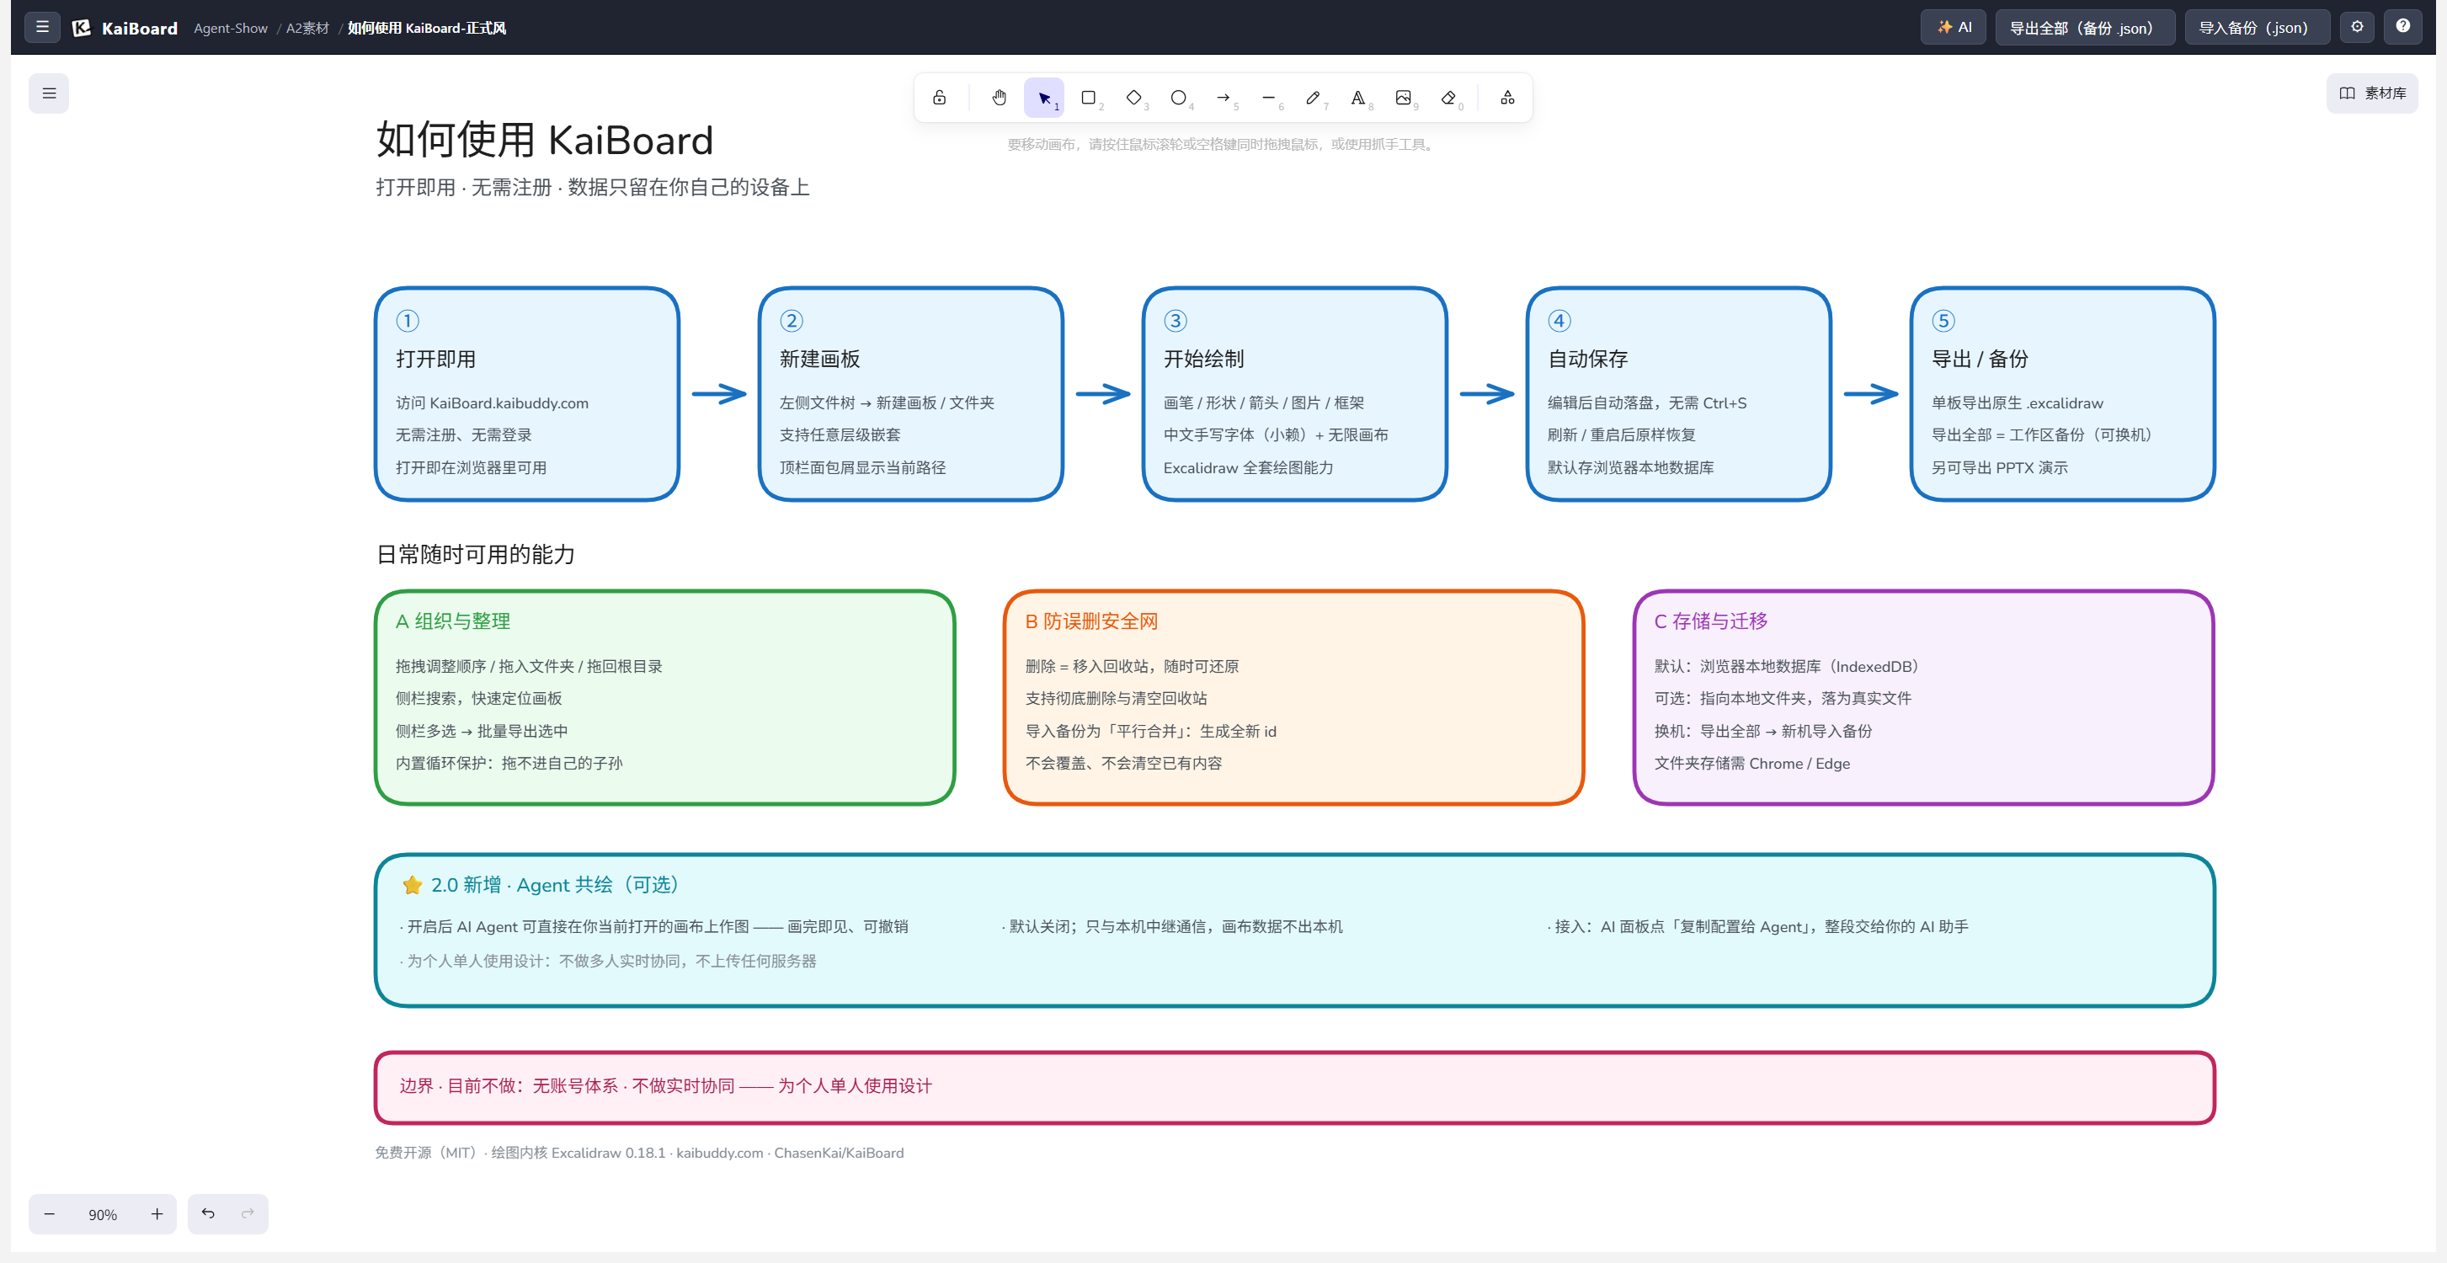Open the settings gear
The height and width of the screenshot is (1263, 2447).
click(x=2357, y=27)
